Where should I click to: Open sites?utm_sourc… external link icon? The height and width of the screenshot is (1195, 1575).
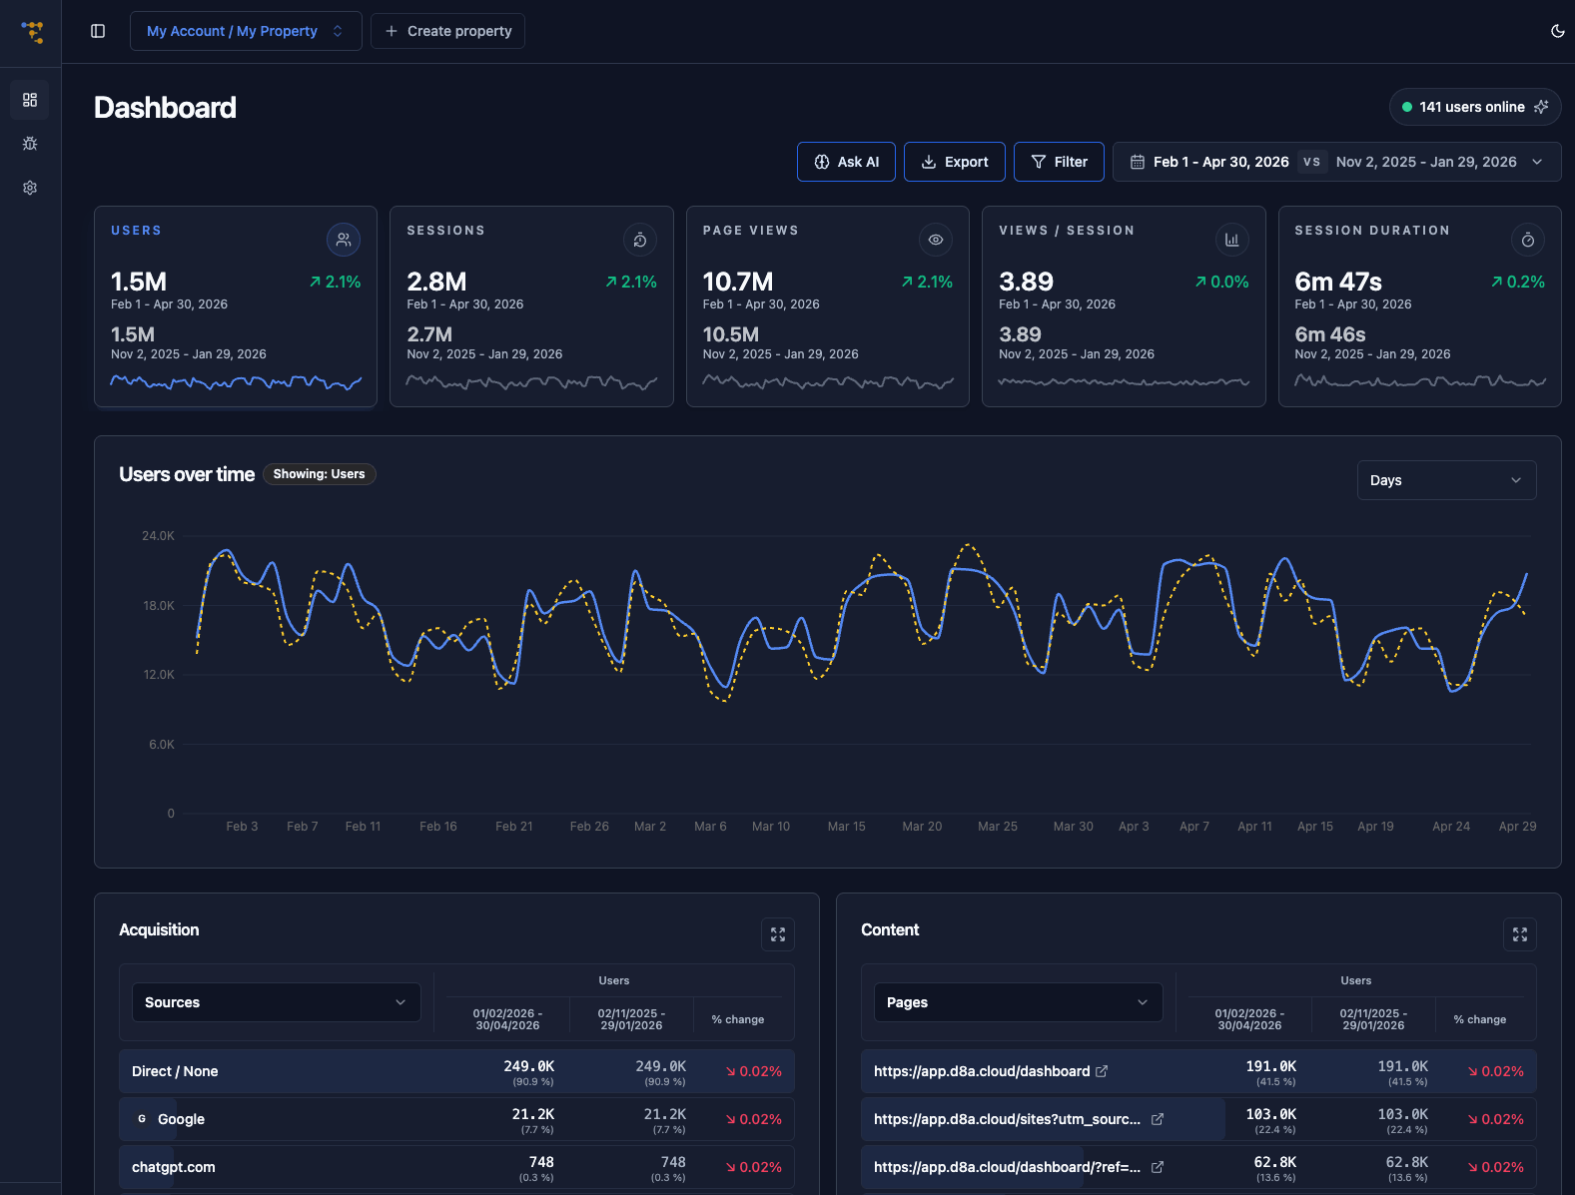click(x=1158, y=1119)
